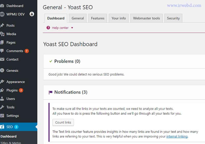Screen dimensions: 205x144
Task: Click the Appearance paintbrush icon
Action: 2,82
